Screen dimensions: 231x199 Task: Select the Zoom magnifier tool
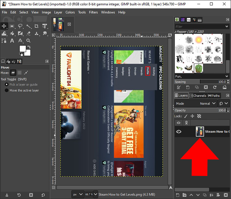click(28, 41)
